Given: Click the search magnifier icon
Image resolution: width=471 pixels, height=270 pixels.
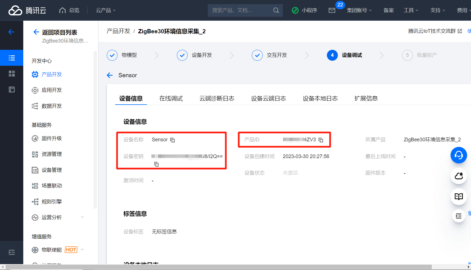Looking at the screenshot, I should [276, 10].
